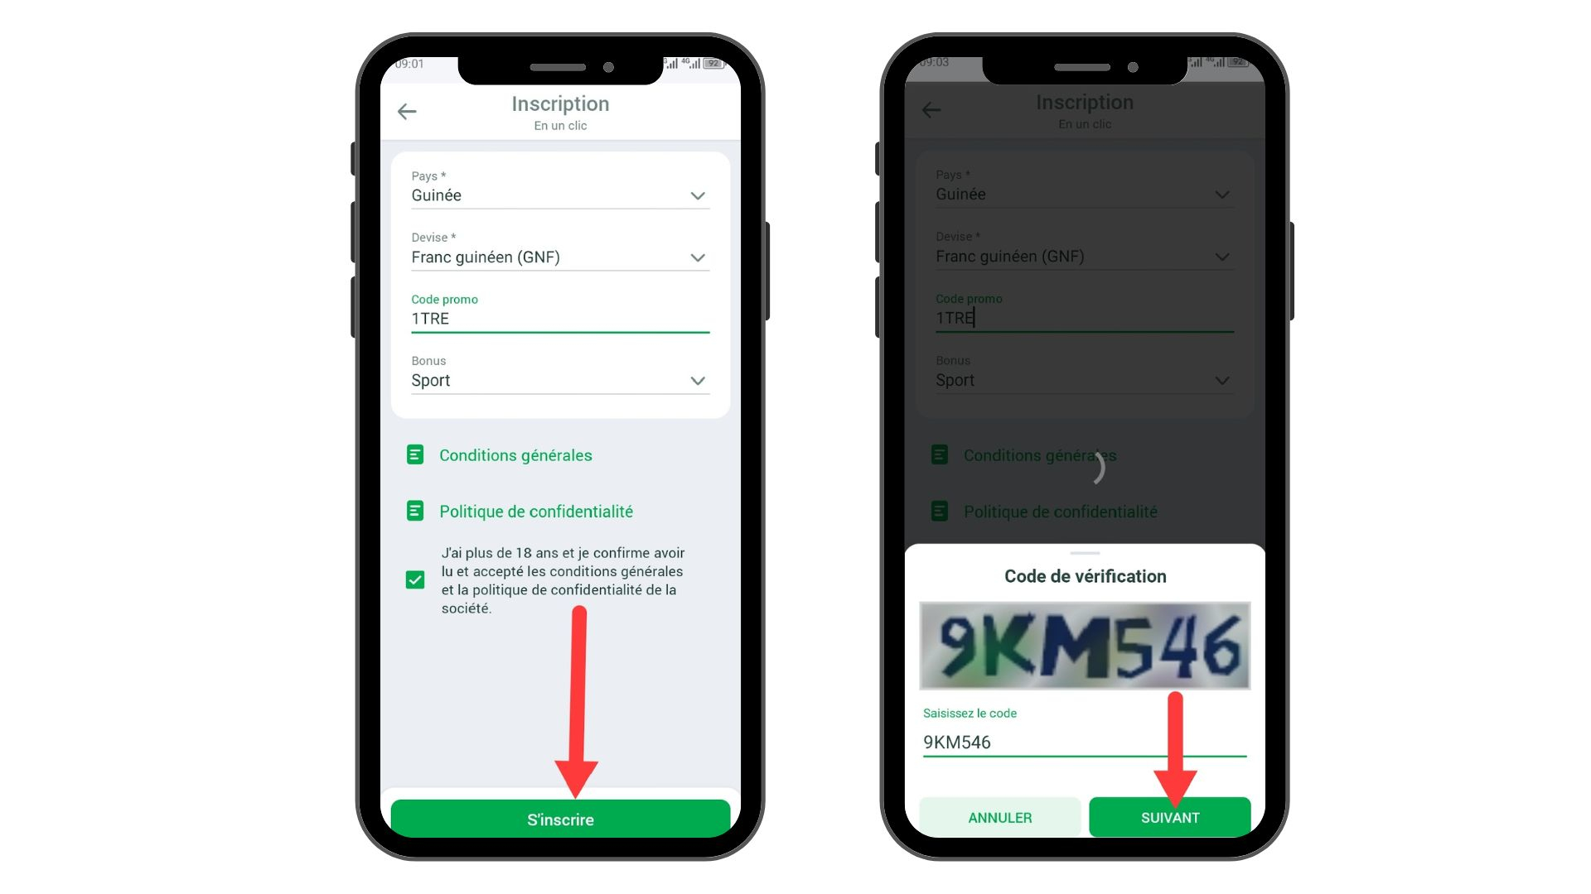Click the S'inscrire registration button
1591x894 pixels.
click(x=562, y=819)
